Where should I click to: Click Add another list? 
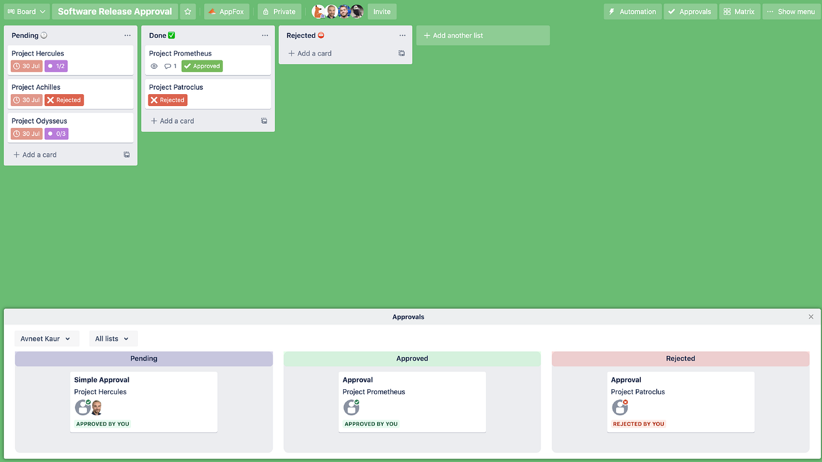tap(483, 36)
